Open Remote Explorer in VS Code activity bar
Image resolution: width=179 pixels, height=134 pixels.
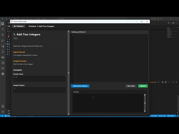click(3, 46)
